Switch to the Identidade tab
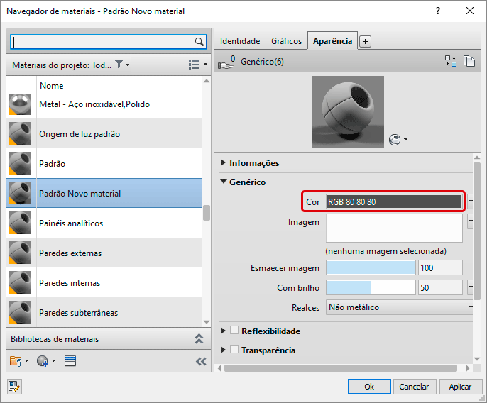The image size is (487, 403). (x=240, y=41)
